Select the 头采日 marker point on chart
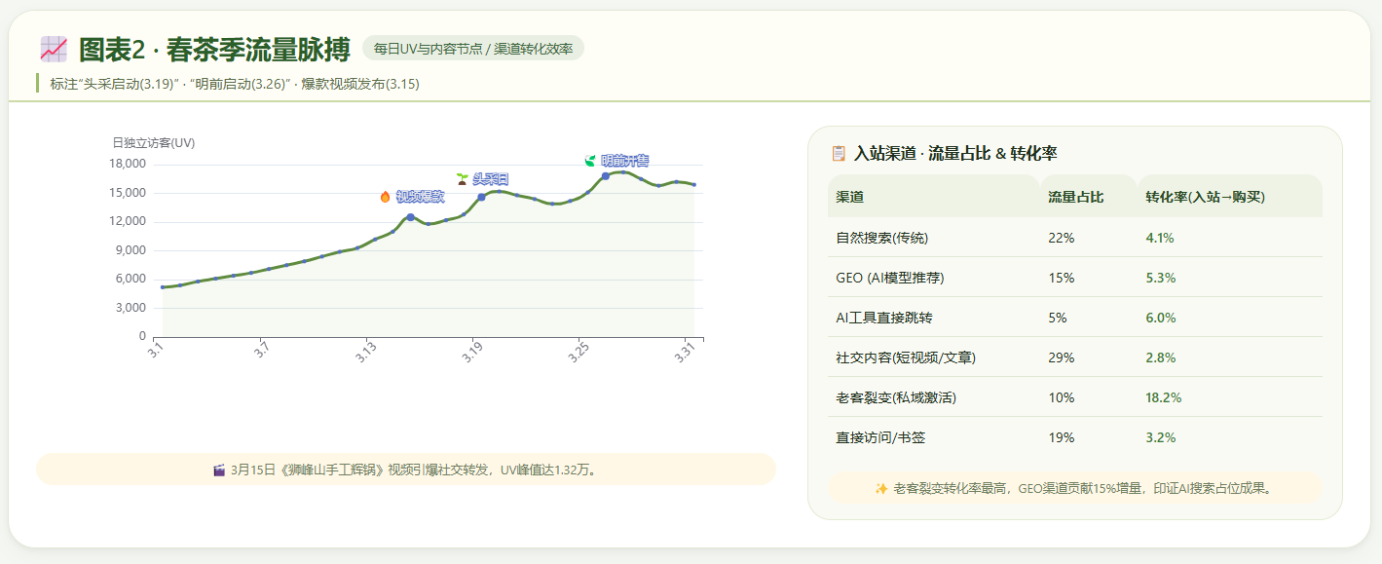 481,197
